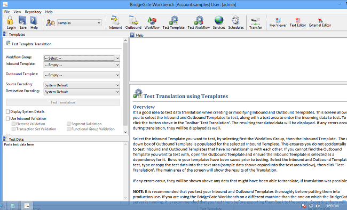Click the Help panel header icon
Image resolution: width=347 pixels, height=210 pixels.
tap(132, 35)
